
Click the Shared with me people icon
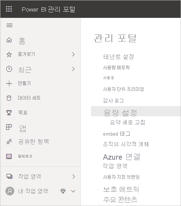[9, 142]
